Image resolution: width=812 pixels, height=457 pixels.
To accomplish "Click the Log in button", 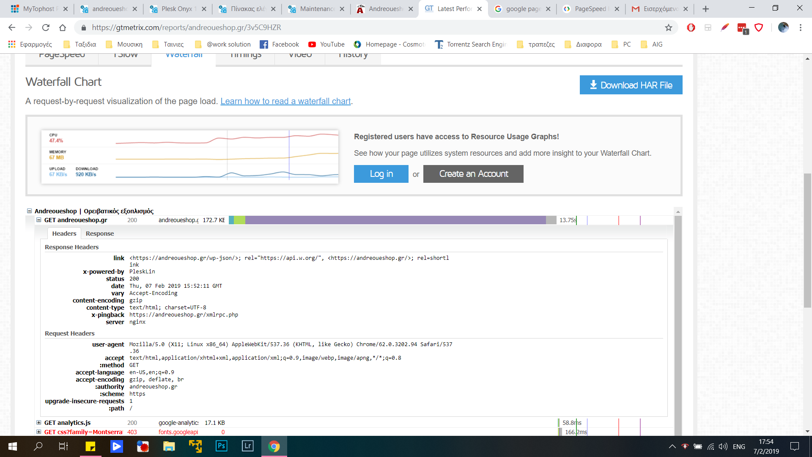I will click(381, 174).
